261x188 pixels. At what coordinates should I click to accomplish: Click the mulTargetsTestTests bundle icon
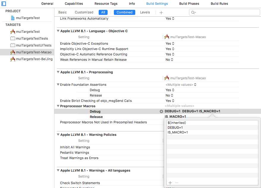(13, 38)
